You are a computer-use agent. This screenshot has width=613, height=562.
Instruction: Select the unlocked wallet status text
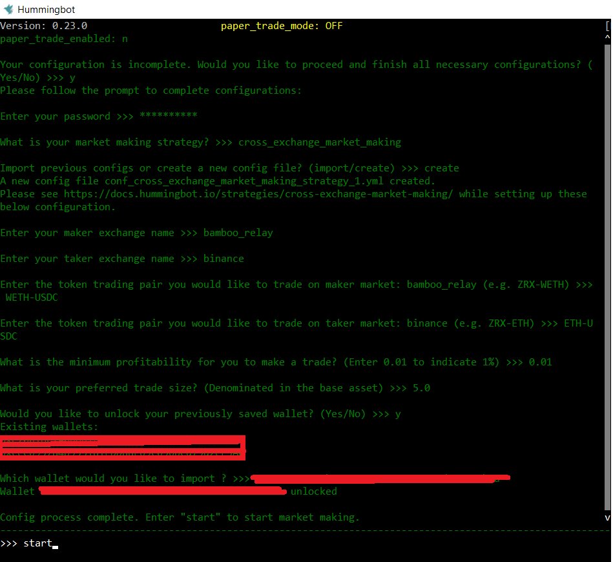(x=314, y=491)
